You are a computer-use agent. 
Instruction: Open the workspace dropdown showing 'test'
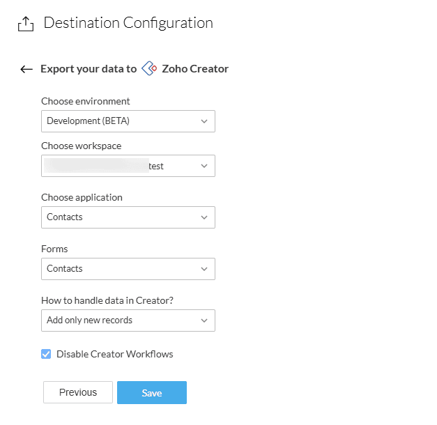coord(128,167)
